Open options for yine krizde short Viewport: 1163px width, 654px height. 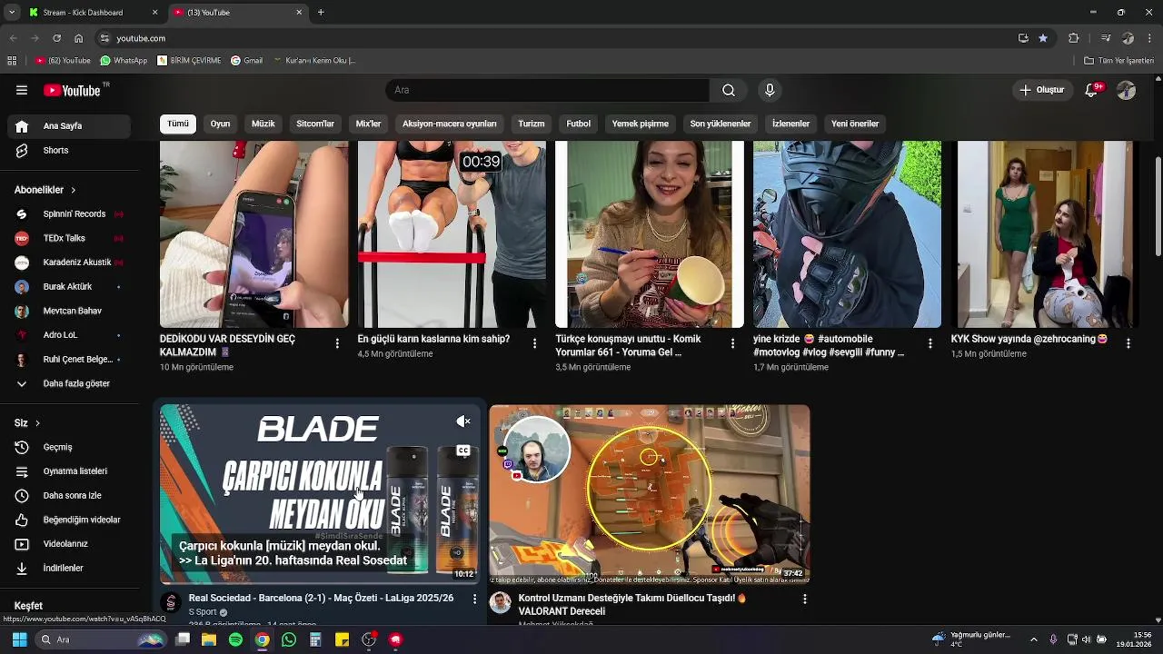[x=929, y=343]
